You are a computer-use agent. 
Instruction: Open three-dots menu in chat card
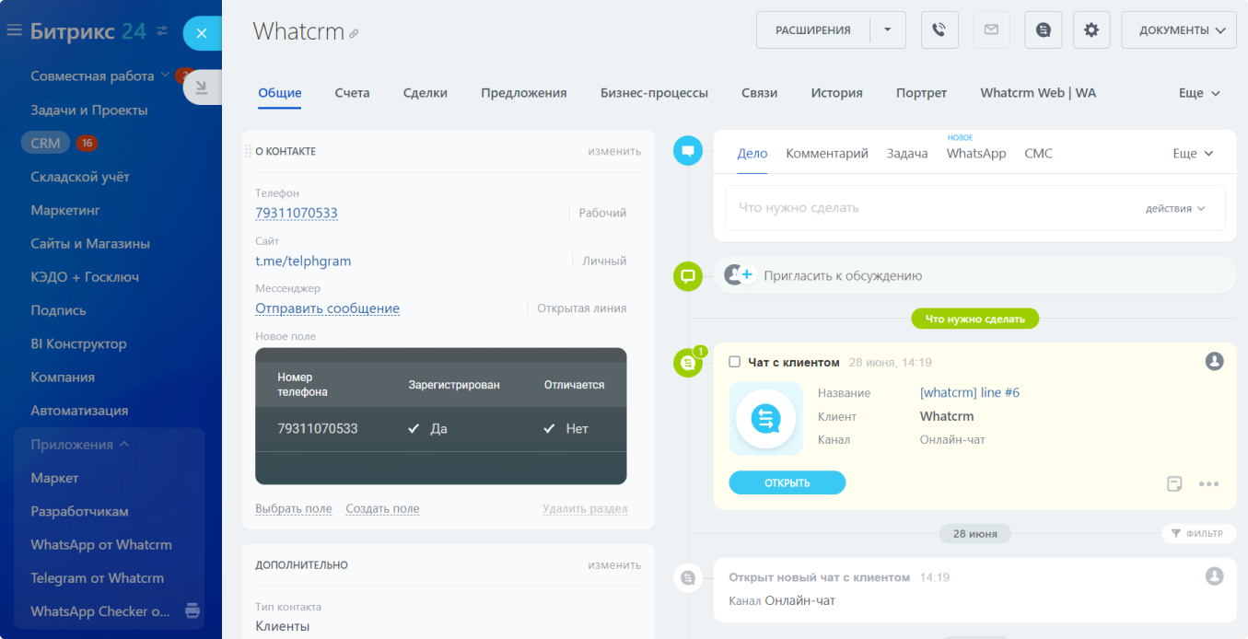(1208, 483)
